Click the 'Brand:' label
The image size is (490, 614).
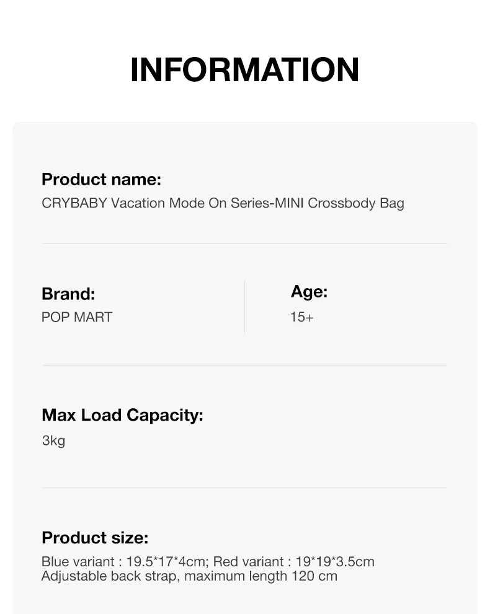(x=68, y=294)
